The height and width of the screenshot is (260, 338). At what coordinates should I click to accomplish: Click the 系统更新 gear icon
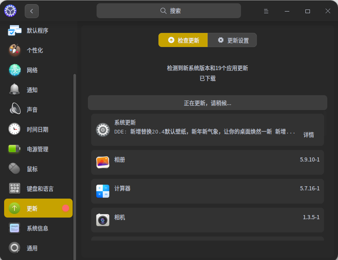coord(103,130)
